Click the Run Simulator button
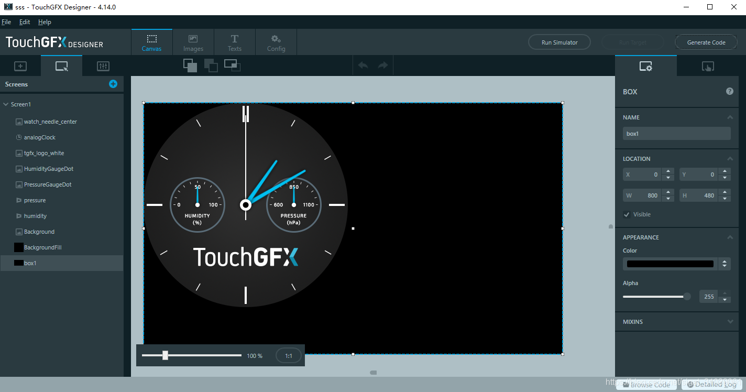This screenshot has height=392, width=746. (x=559, y=42)
